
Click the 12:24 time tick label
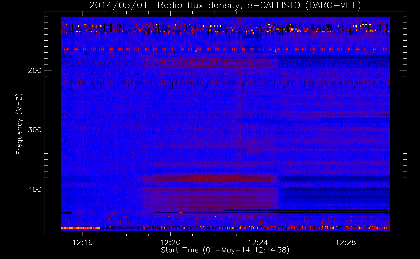[x=258, y=243]
